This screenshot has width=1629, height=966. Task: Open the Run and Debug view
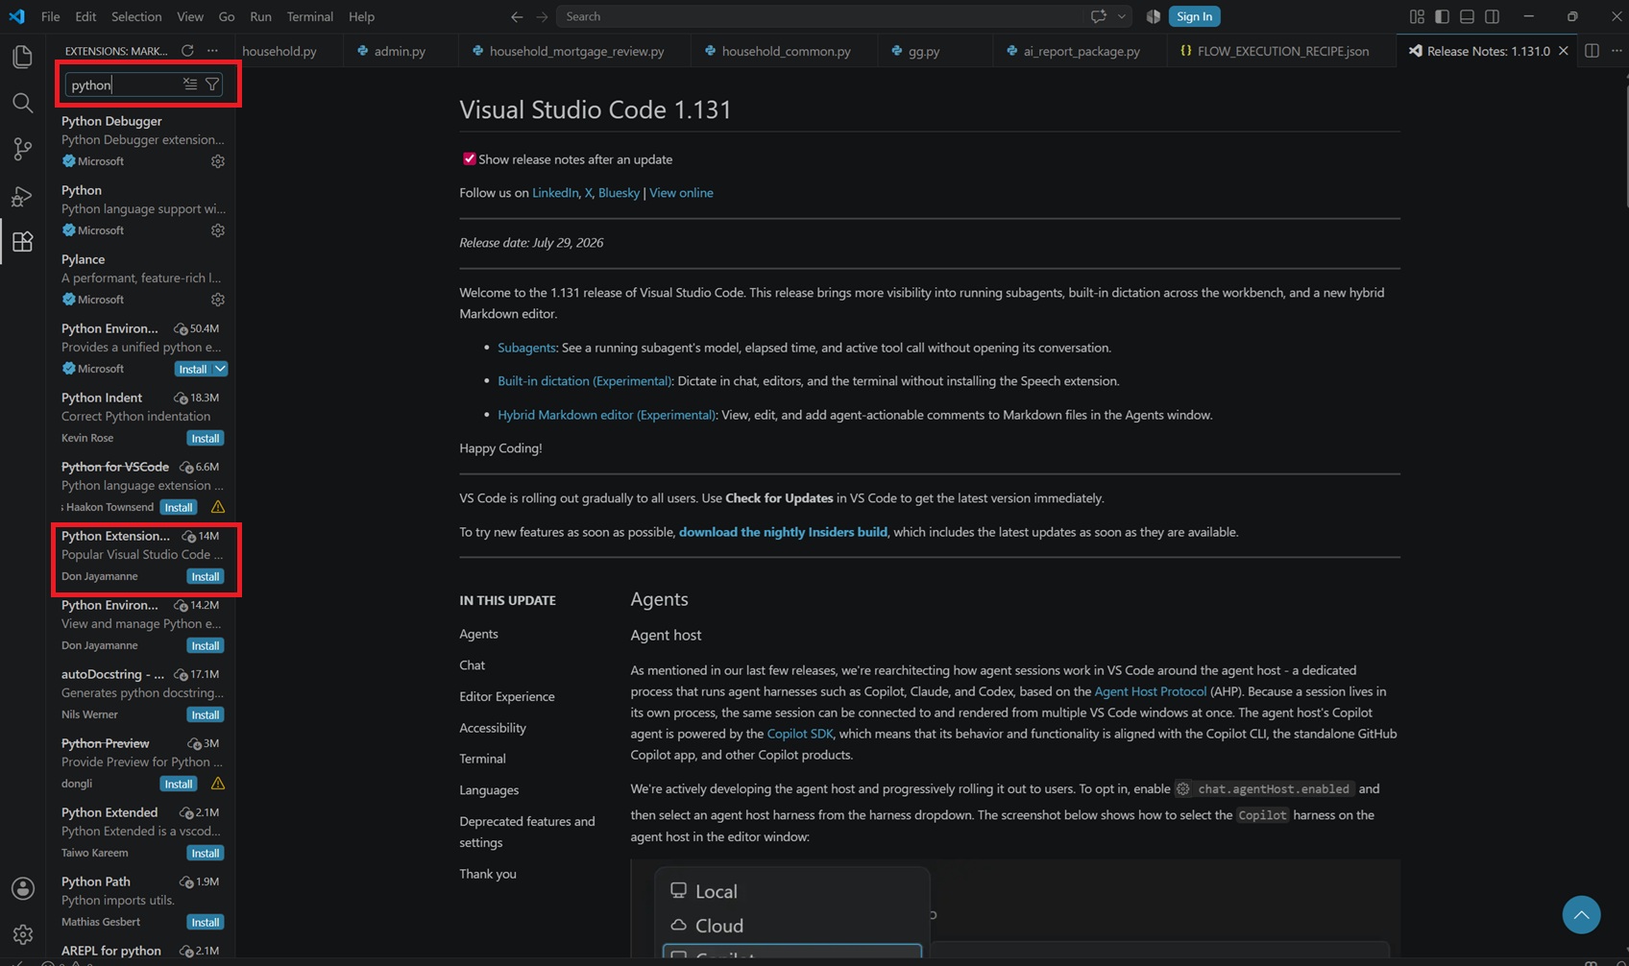click(x=22, y=196)
